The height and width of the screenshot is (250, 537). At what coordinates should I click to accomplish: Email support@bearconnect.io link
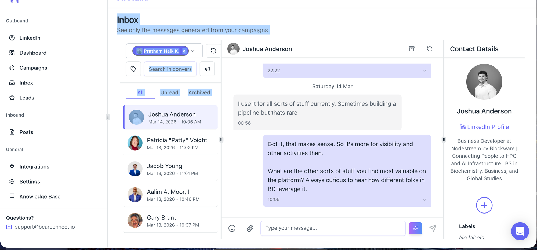point(45,227)
